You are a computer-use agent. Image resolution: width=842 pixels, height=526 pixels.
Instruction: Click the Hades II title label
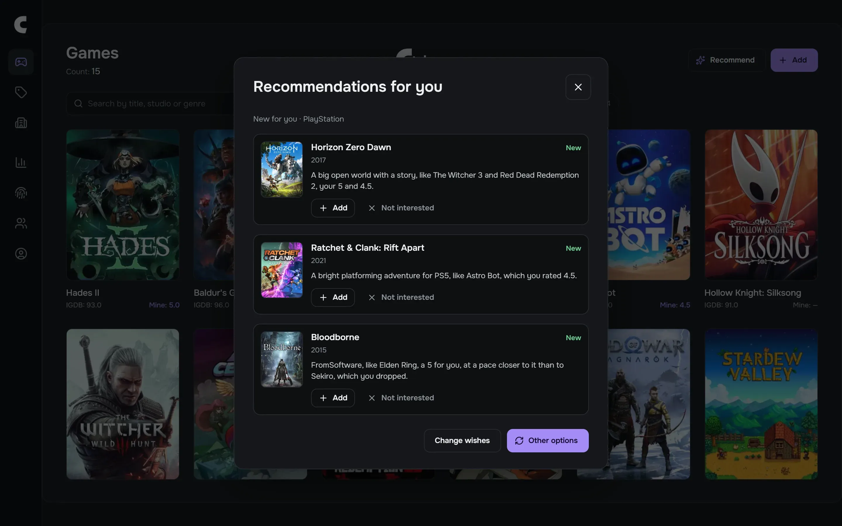pyautogui.click(x=82, y=293)
